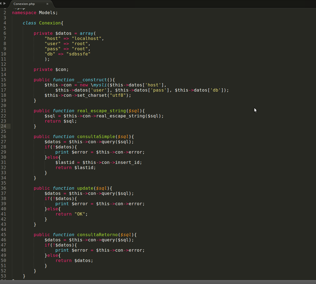
Task: Click line number 45 in the gutter
Action: [4, 235]
